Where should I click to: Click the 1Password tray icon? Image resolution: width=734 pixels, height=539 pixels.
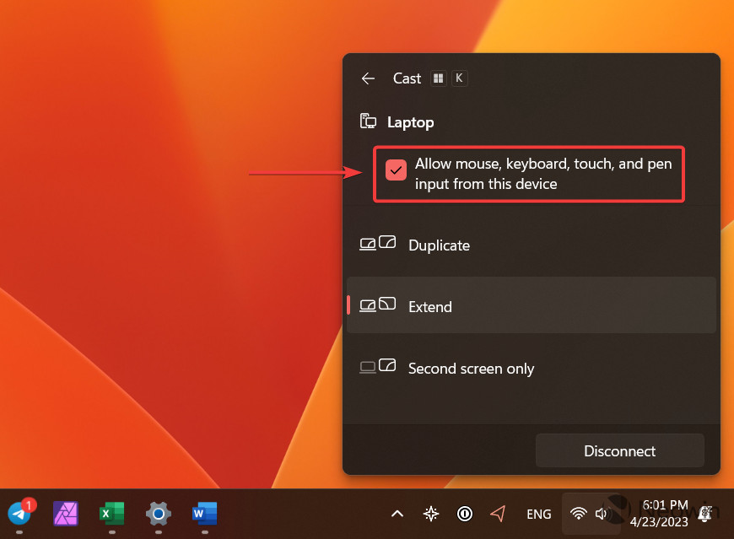point(465,514)
